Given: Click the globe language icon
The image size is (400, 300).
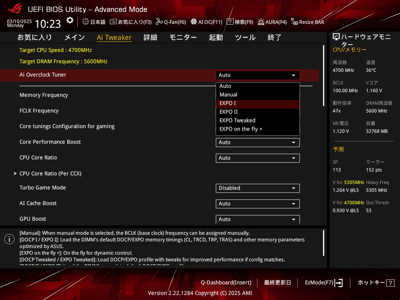Looking at the screenshot, I should coord(86,22).
